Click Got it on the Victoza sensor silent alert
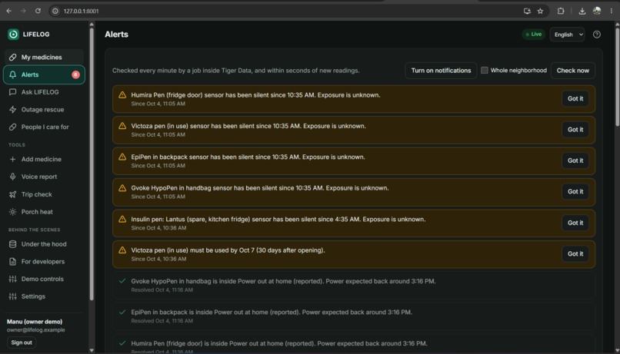This screenshot has height=354, width=620. tap(575, 130)
